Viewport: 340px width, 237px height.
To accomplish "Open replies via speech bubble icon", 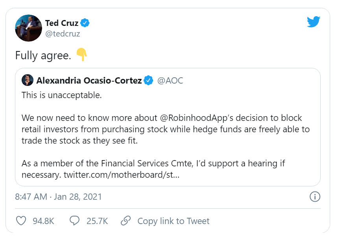I will 74,221.
